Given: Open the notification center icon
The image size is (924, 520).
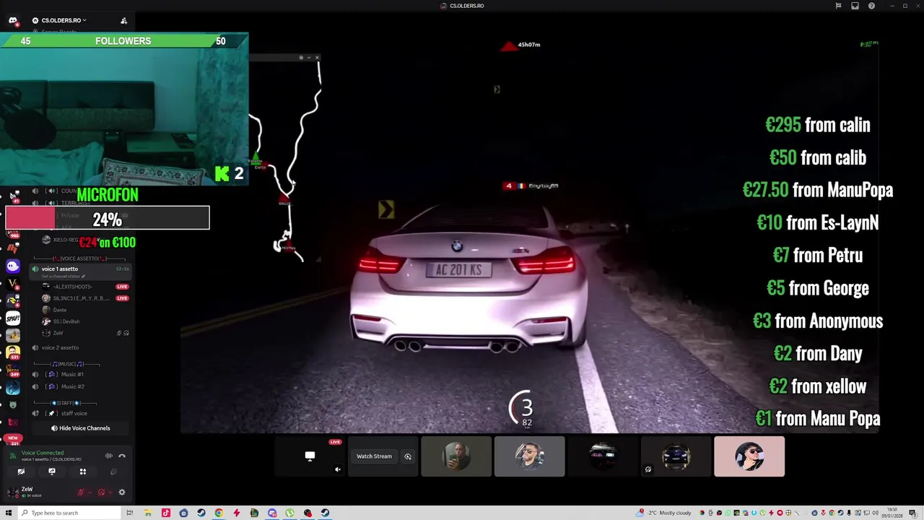Looking at the screenshot, I should (x=914, y=513).
